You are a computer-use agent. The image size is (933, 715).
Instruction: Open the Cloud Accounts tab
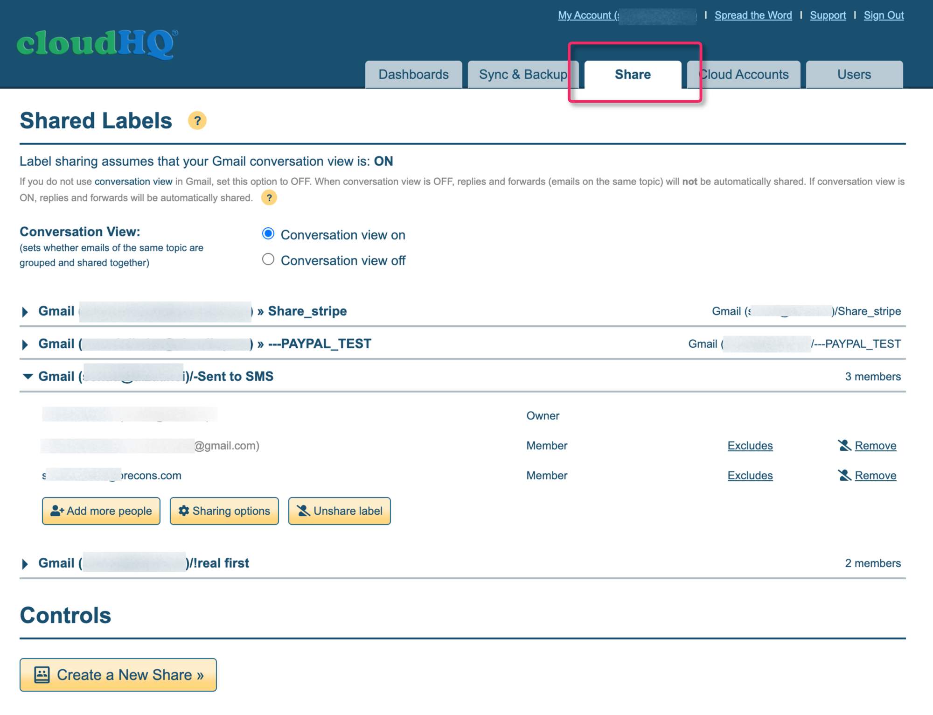point(744,75)
